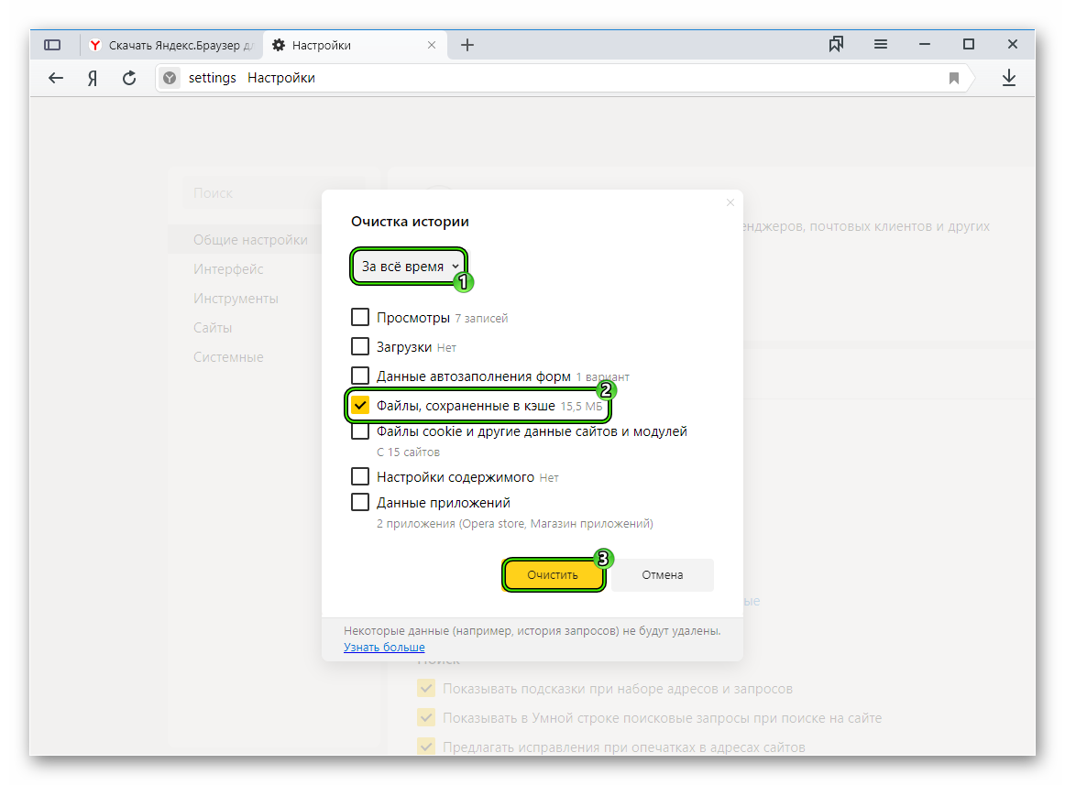Uncheck Файлы, сохраненные в кэше

(x=360, y=406)
